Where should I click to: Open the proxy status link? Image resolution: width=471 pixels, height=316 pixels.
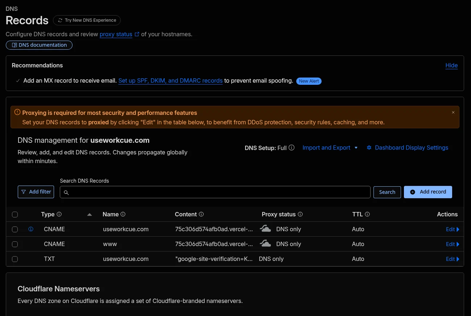[116, 34]
